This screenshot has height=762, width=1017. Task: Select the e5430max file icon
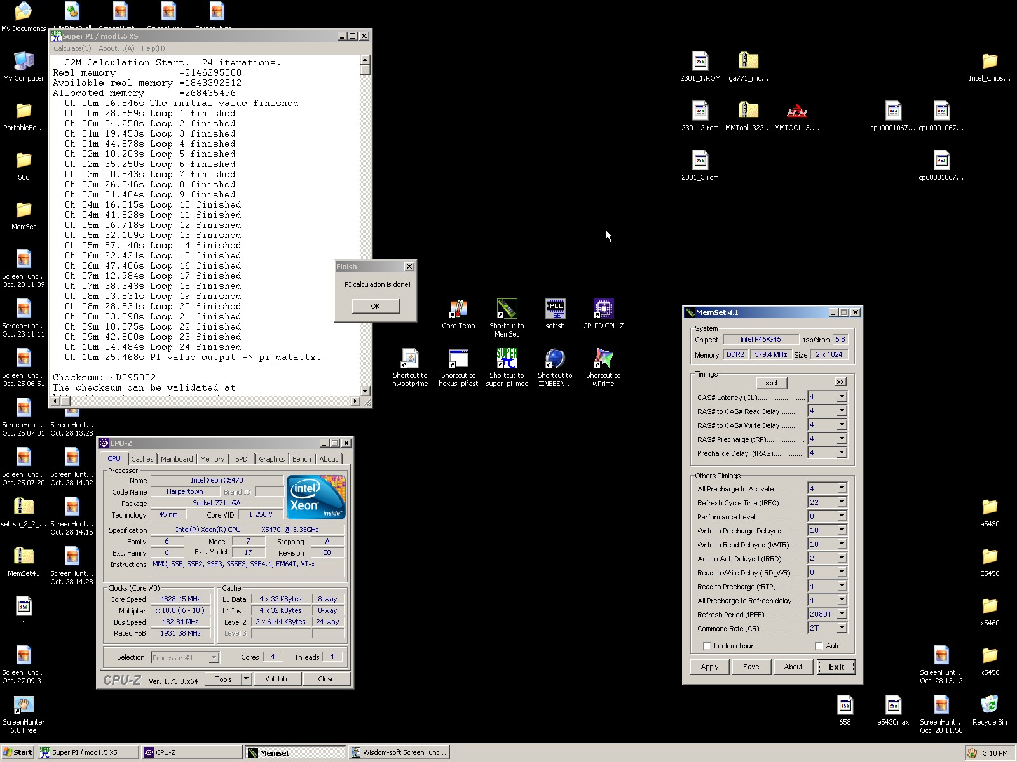click(x=893, y=711)
